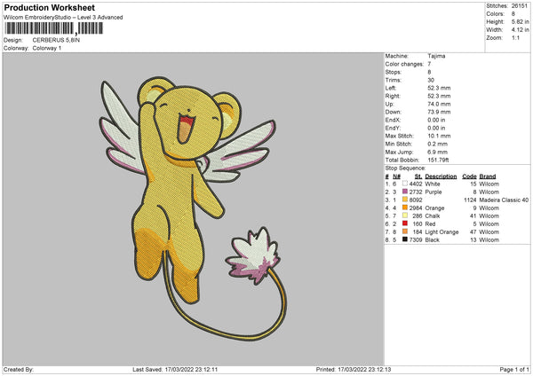
Task: Click the 'Code' column header
Action: [x=469, y=176]
